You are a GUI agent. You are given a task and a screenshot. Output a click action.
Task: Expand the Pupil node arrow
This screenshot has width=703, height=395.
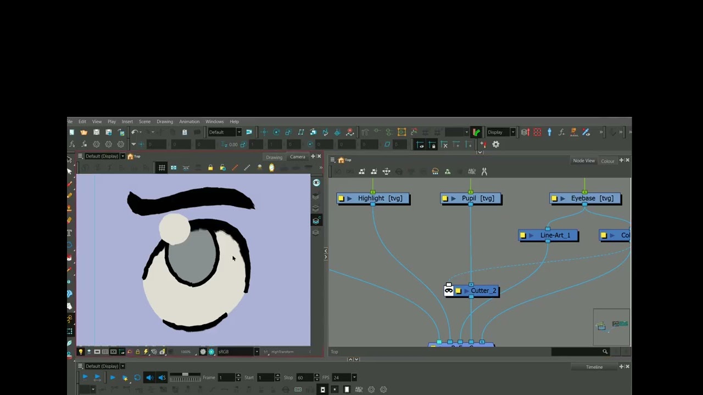point(454,199)
